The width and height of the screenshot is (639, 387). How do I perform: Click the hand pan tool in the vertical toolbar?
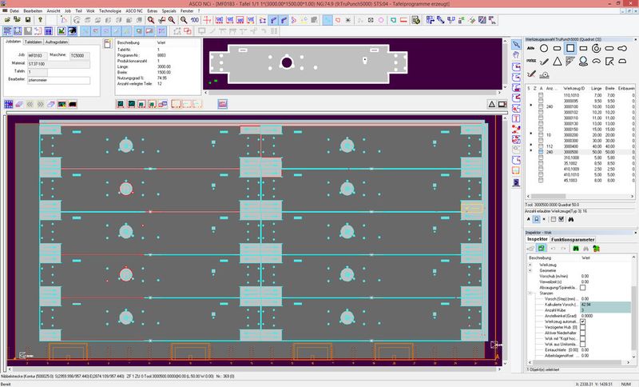(x=516, y=54)
